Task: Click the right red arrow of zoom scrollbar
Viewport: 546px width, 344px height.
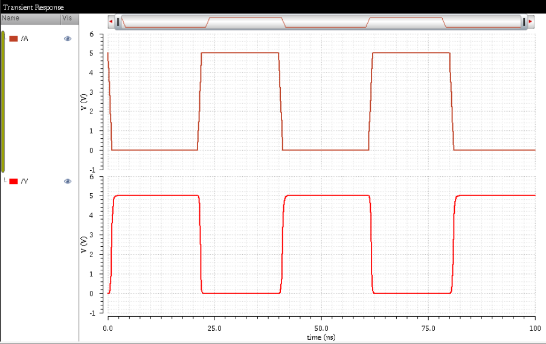Action: pyautogui.click(x=531, y=22)
